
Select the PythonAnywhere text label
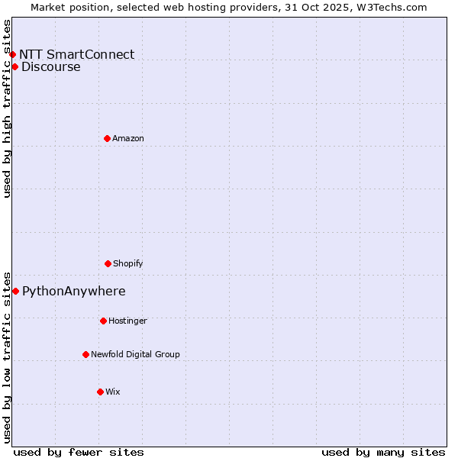coord(73,291)
